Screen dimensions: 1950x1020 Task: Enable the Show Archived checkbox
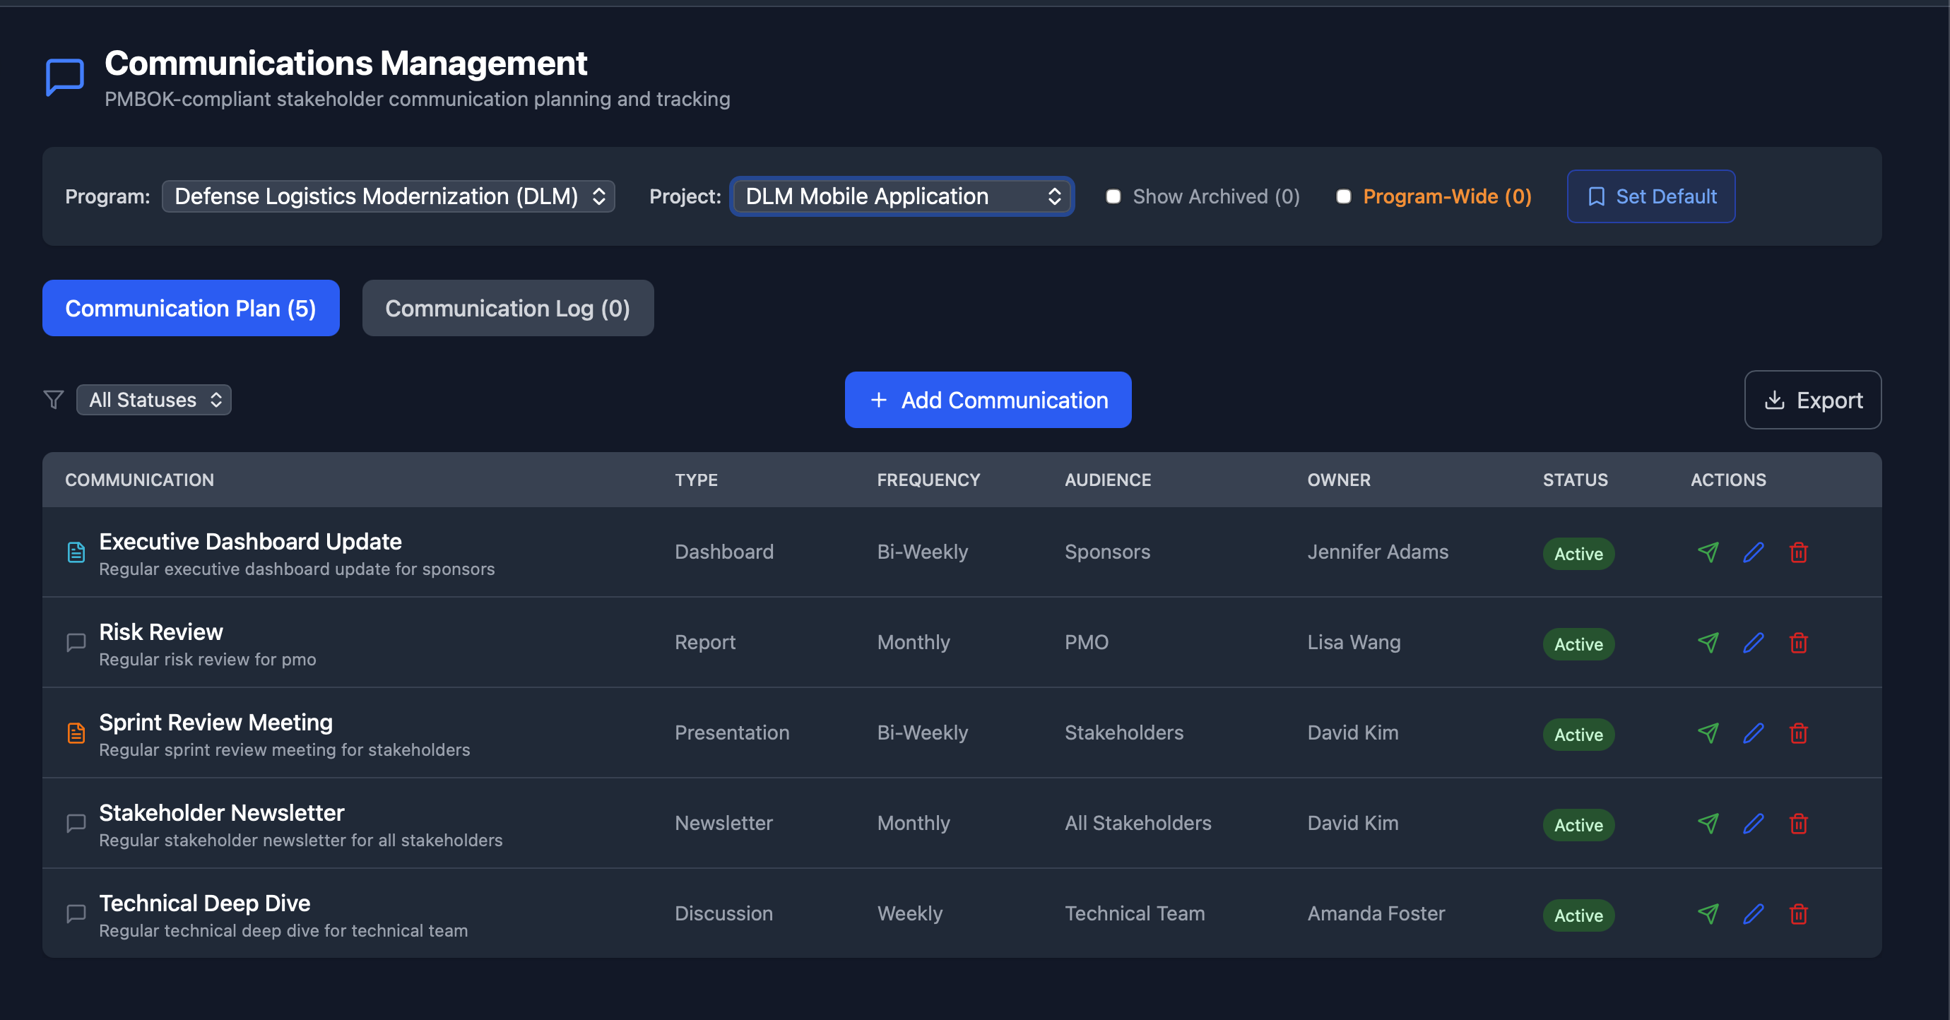(1113, 197)
